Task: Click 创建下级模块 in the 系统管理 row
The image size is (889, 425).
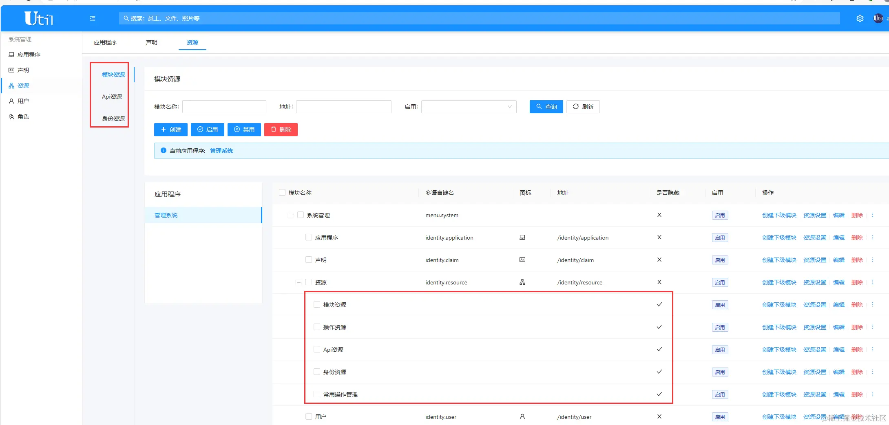Action: pyautogui.click(x=779, y=215)
